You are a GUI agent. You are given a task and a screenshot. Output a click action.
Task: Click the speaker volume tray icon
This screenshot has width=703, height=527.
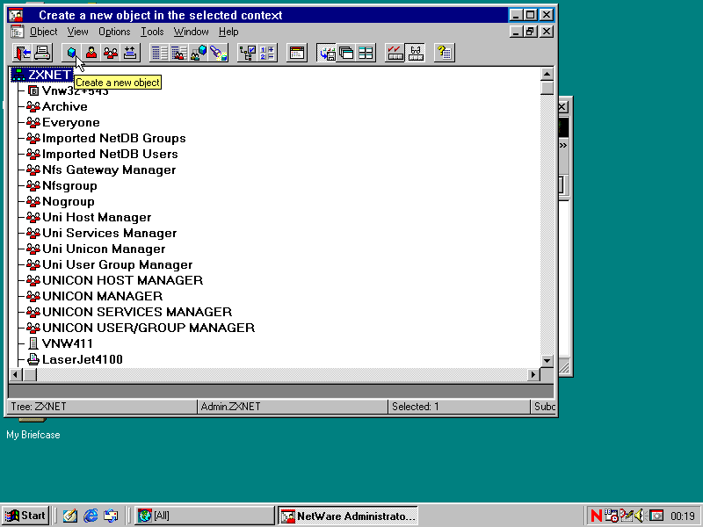coord(640,516)
